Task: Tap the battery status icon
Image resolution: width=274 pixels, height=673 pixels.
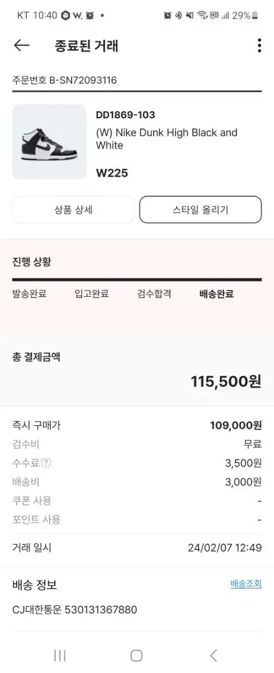Action: click(255, 15)
